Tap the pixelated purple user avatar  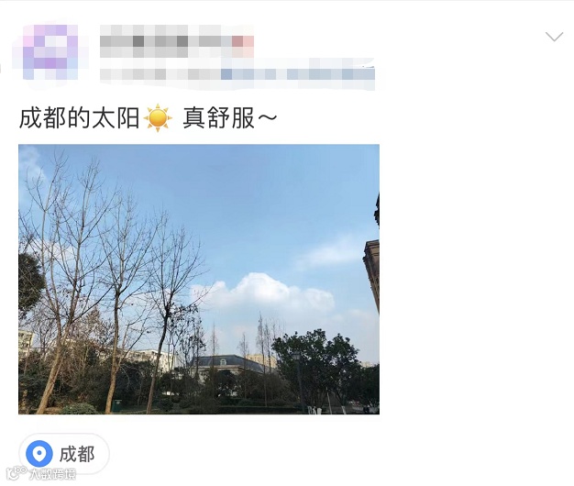(50, 52)
